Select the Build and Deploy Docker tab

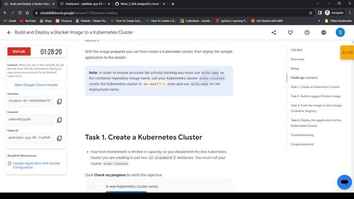[29, 4]
